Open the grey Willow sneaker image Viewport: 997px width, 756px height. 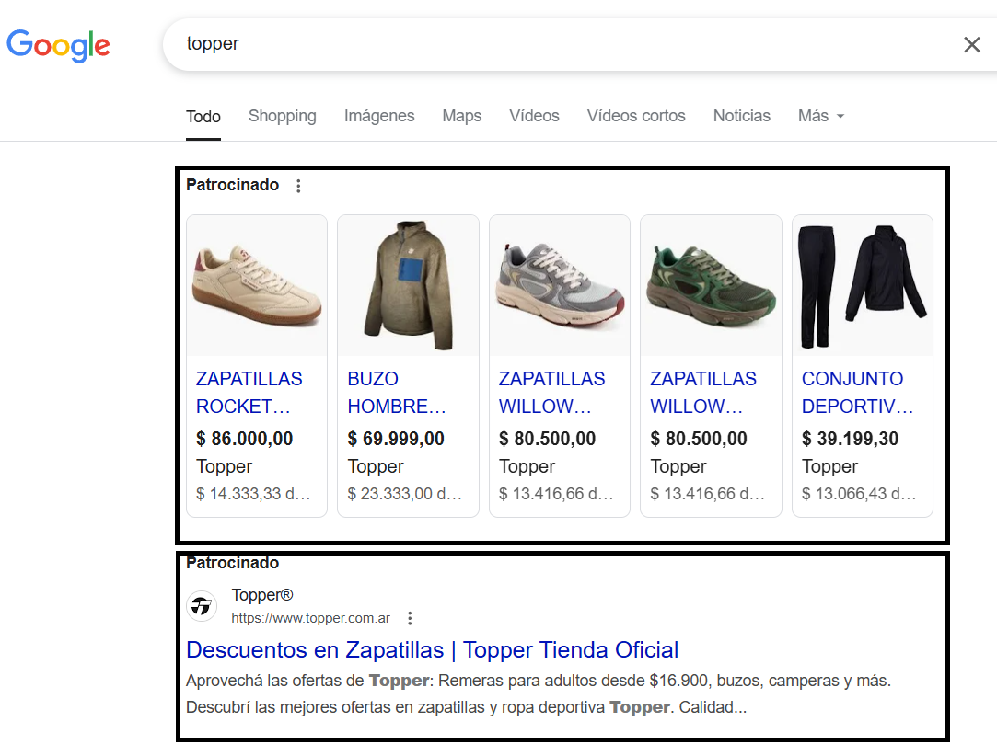[560, 286]
